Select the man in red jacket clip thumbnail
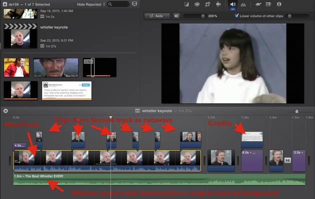The width and height of the screenshot is (315, 199). (x=16, y=67)
